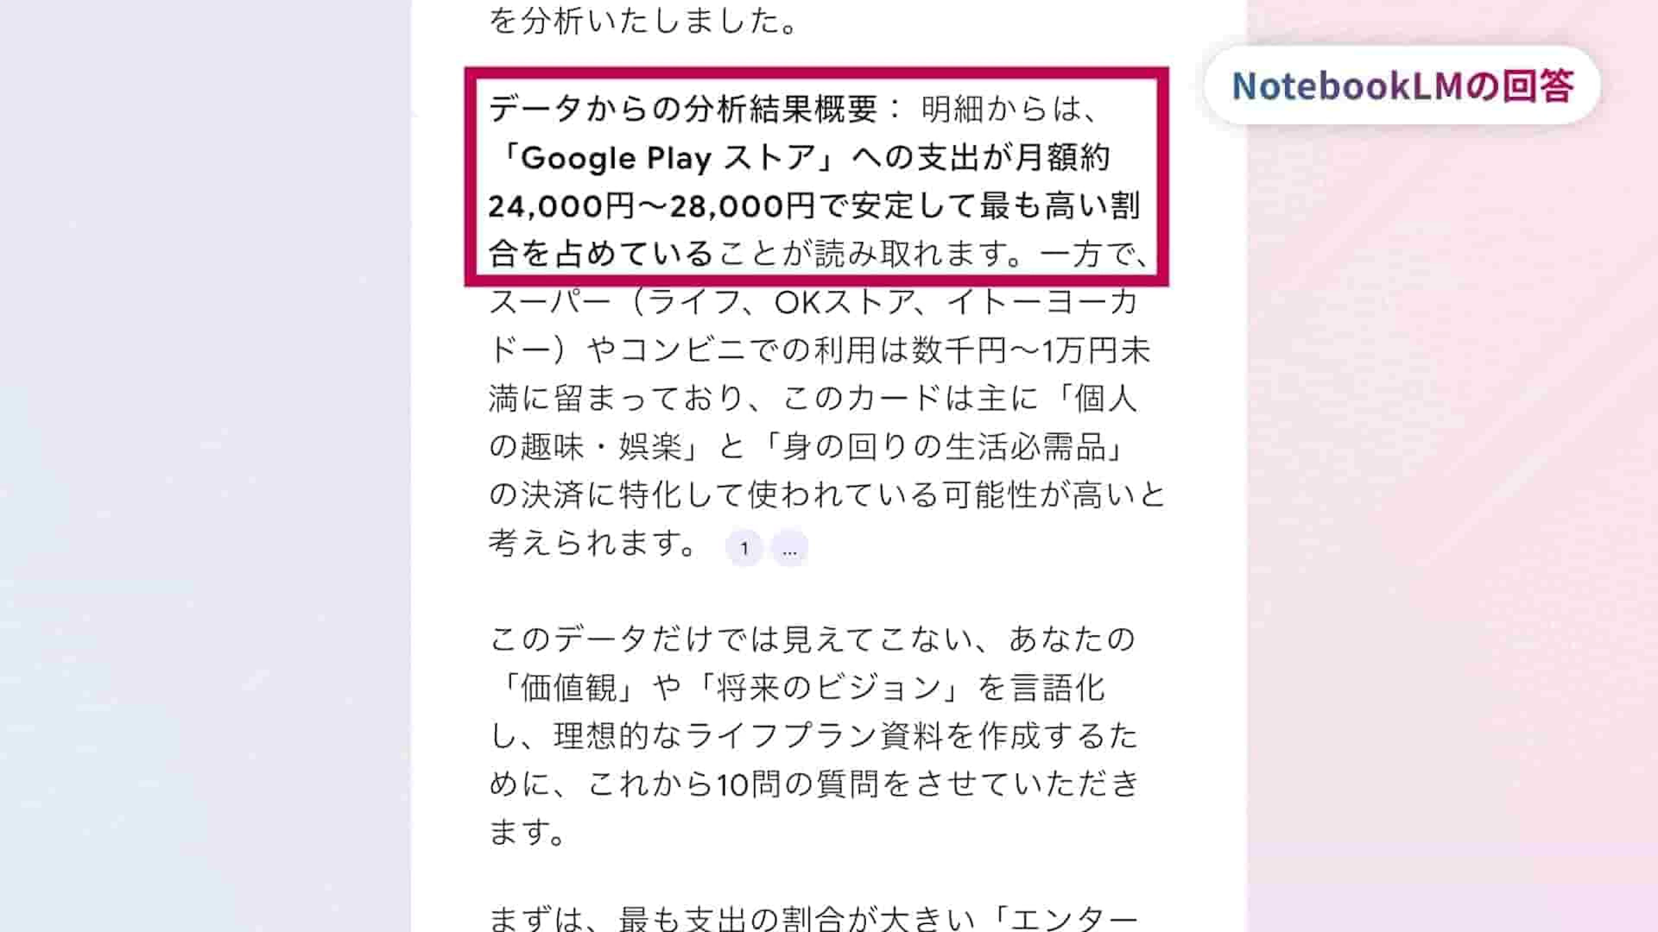This screenshot has width=1658, height=932.
Task: Click the NotebookLMの回答 label bubble
Action: pyautogui.click(x=1402, y=85)
